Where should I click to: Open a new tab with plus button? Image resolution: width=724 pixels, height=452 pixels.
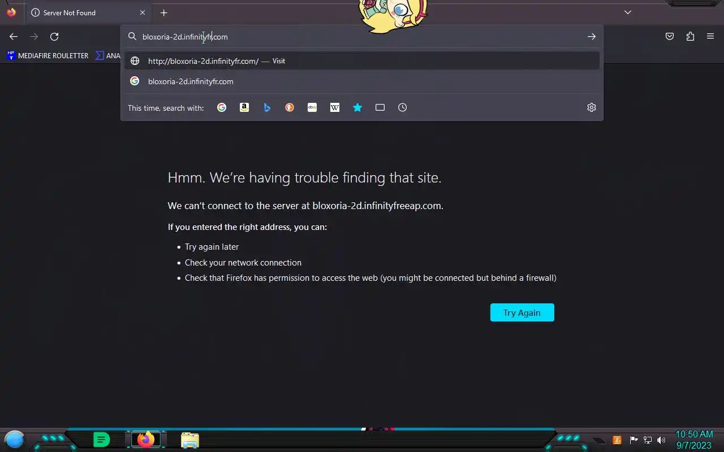tap(163, 12)
